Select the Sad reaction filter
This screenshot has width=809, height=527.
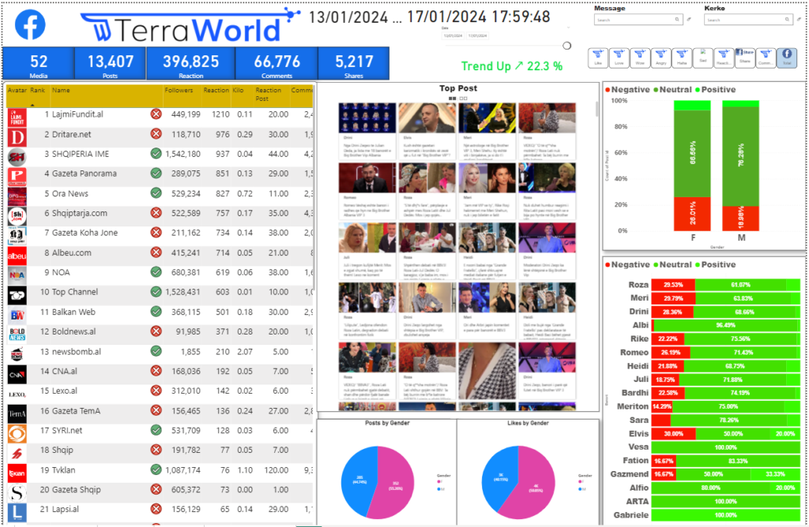click(x=702, y=58)
